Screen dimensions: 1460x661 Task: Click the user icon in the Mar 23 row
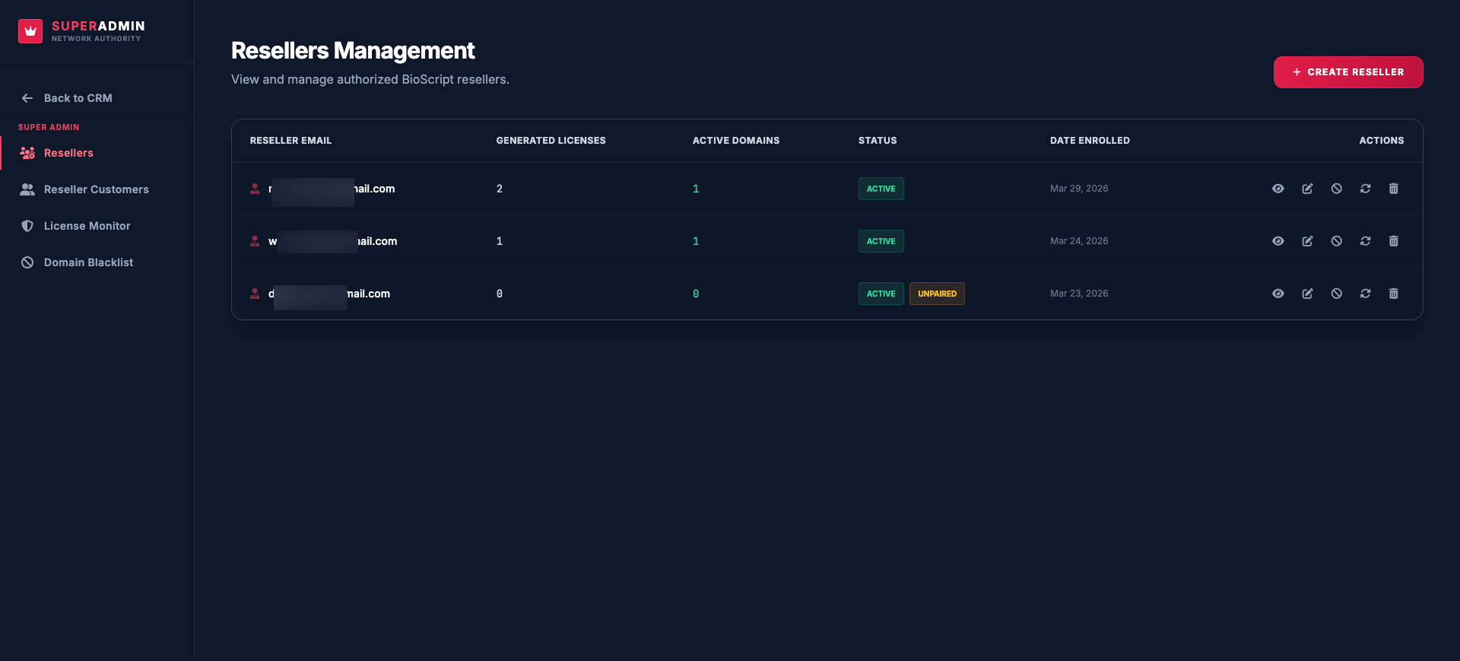click(255, 294)
